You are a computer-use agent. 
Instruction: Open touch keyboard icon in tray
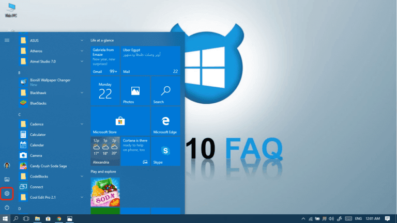(348, 219)
